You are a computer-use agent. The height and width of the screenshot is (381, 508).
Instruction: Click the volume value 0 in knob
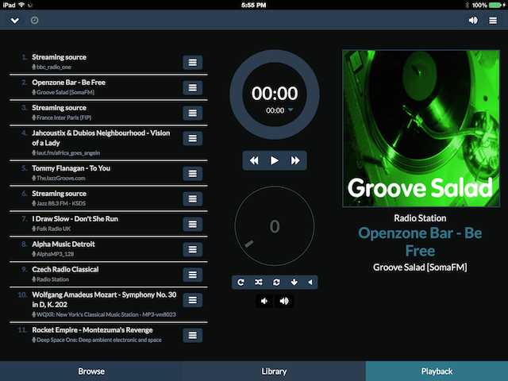coord(275,226)
